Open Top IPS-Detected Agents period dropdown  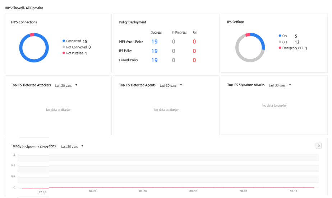click(x=171, y=85)
